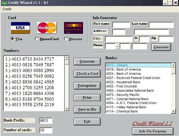The width and height of the screenshot is (179, 136).
Task: Click the Numbers list scrollbar thumb
Action: pos(66,62)
